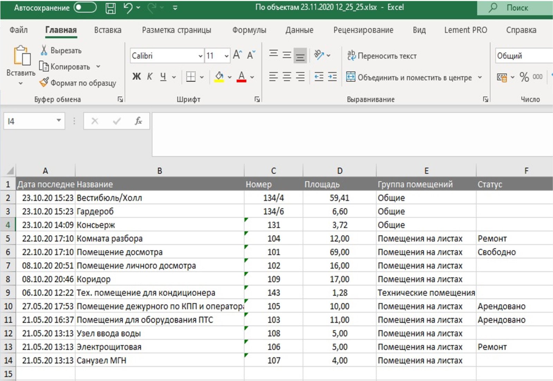Expand the borders dropdown arrow

click(x=202, y=77)
